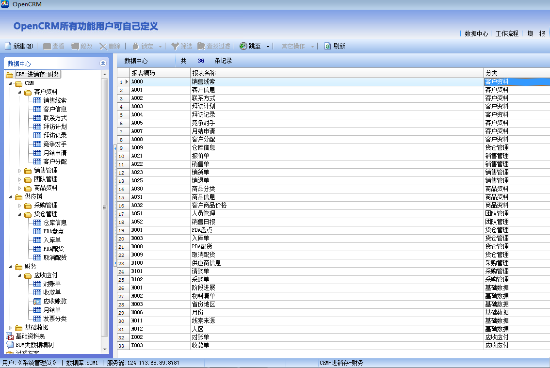Screen dimensions: 550x368
Task: Open 入库单 table icon in tree
Action: tap(37, 240)
